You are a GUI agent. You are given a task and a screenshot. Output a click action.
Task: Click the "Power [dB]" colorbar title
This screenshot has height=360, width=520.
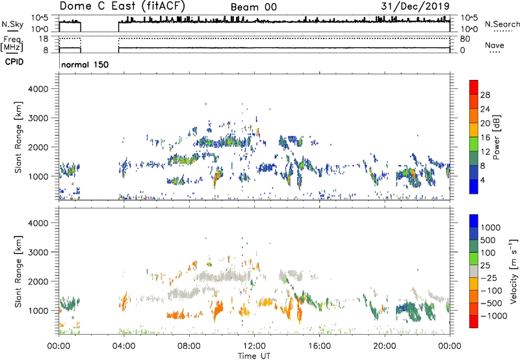point(497,137)
